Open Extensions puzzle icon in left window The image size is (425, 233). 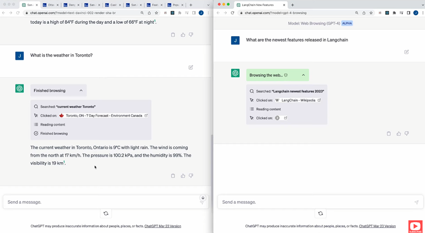(x=180, y=13)
